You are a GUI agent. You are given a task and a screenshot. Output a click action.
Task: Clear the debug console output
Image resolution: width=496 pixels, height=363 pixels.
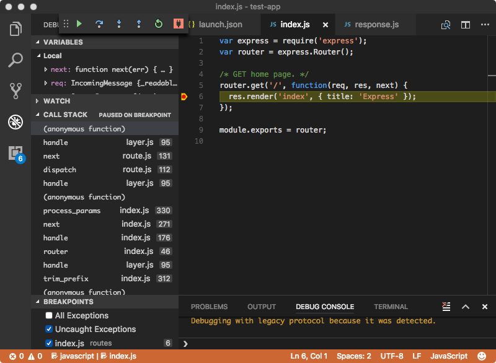click(x=446, y=307)
